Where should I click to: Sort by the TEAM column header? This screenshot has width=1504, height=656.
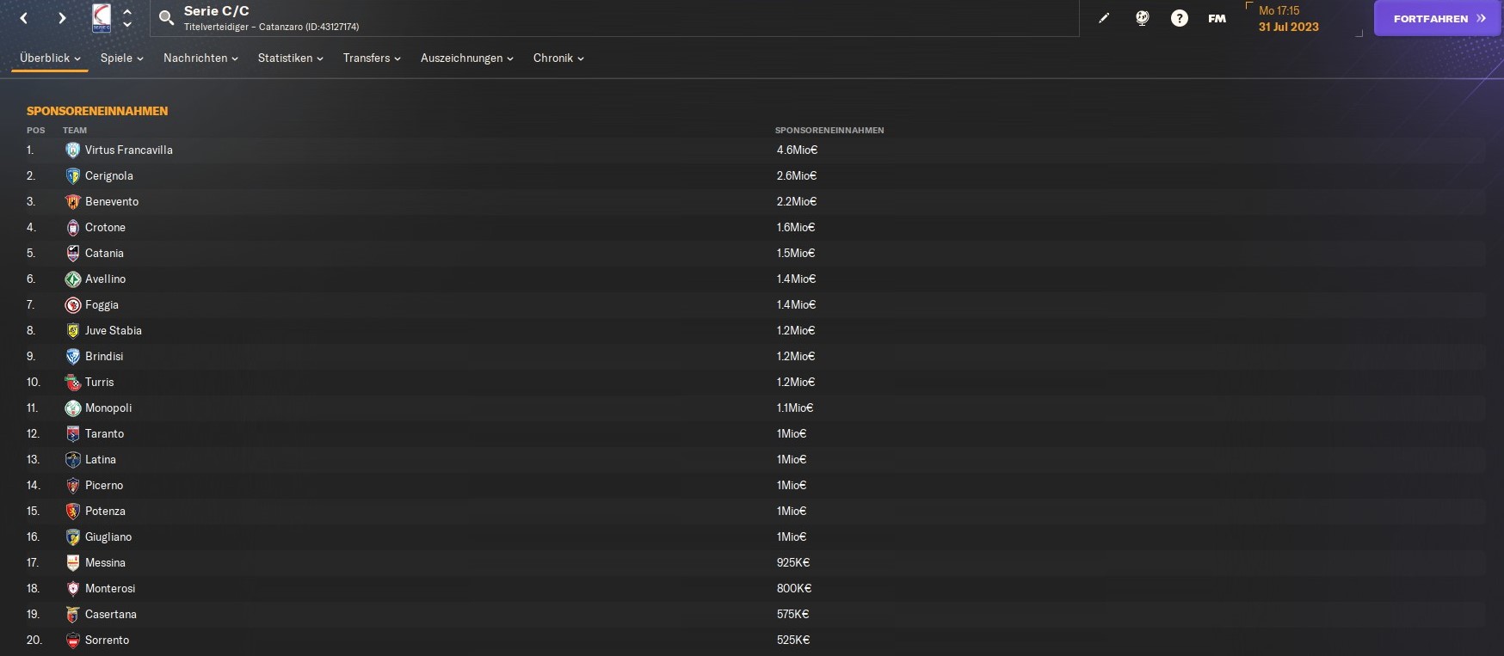pos(75,131)
